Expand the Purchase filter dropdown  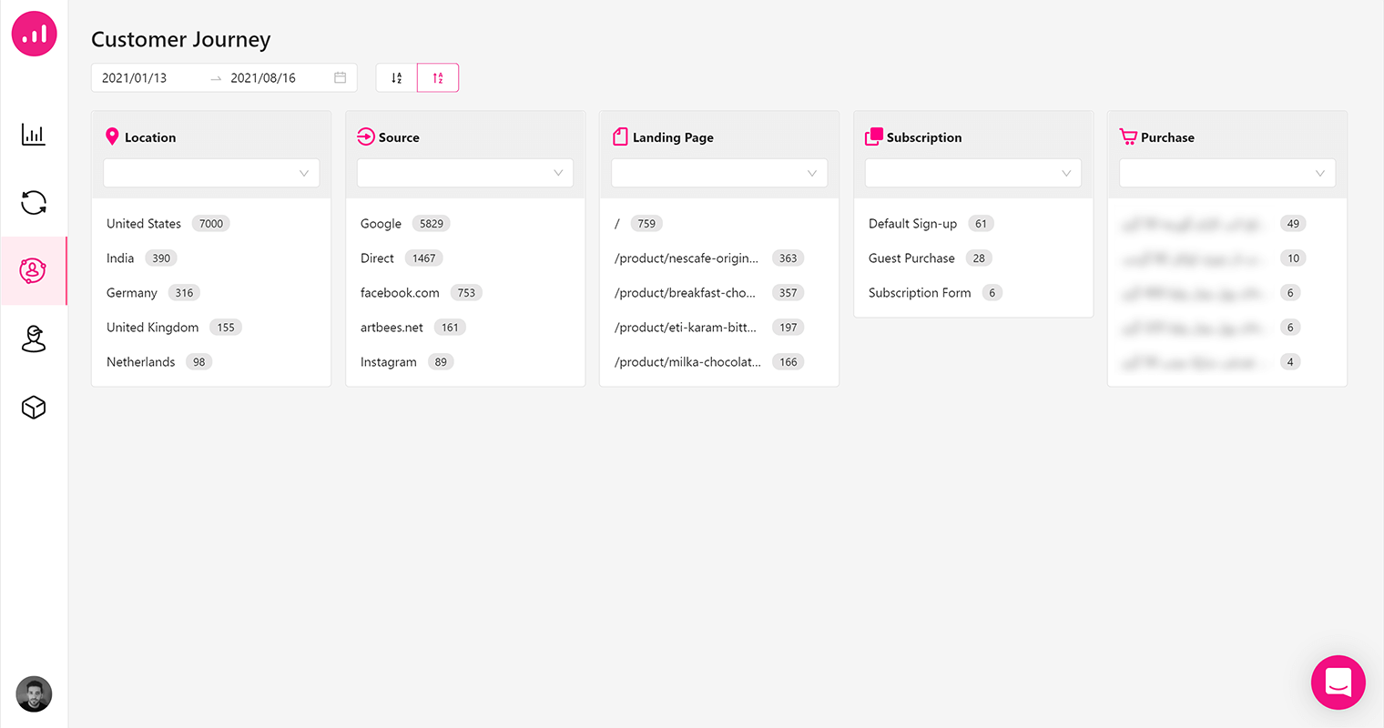click(x=1227, y=173)
